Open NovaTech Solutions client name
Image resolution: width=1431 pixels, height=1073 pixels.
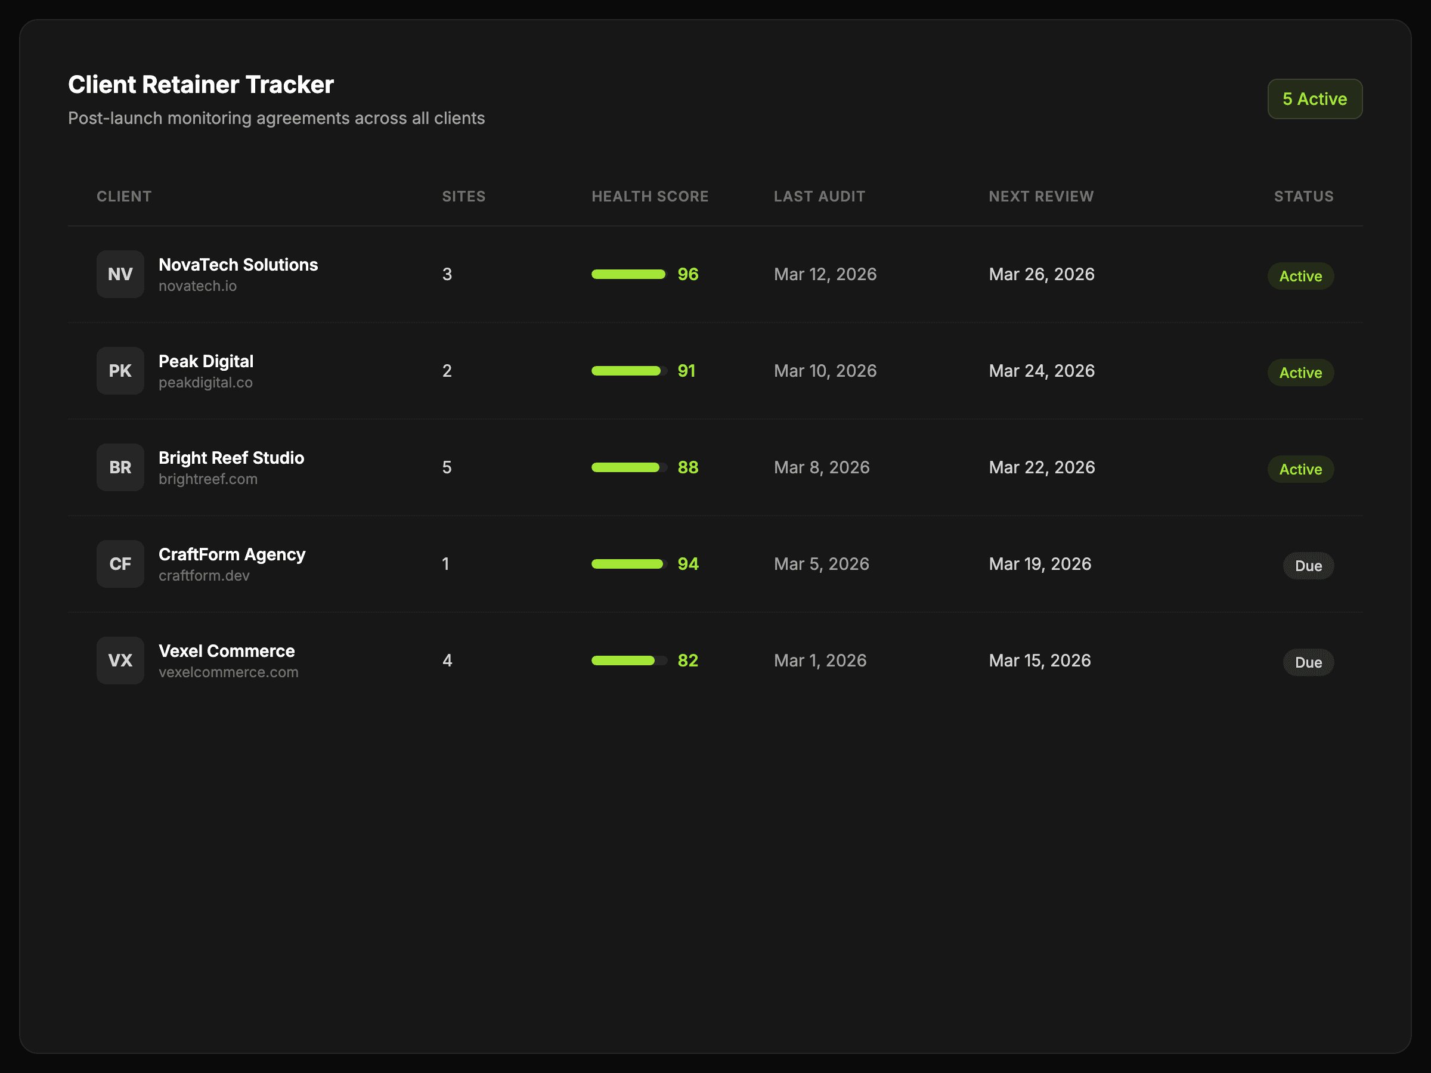tap(238, 265)
